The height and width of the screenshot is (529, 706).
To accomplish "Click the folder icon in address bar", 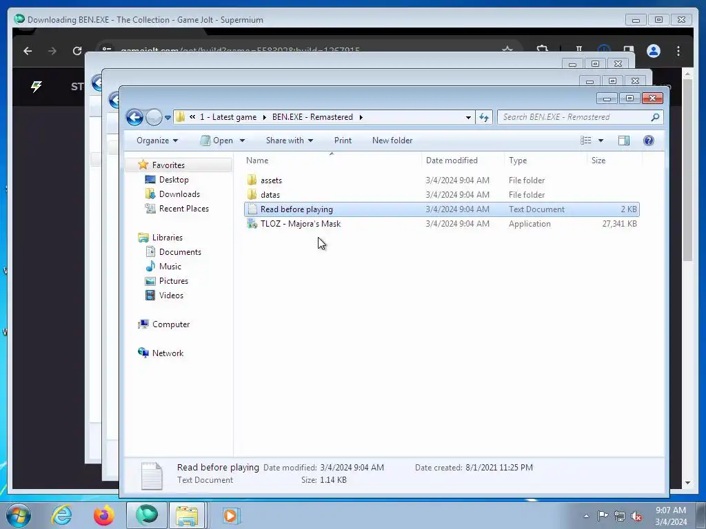I will click(180, 117).
